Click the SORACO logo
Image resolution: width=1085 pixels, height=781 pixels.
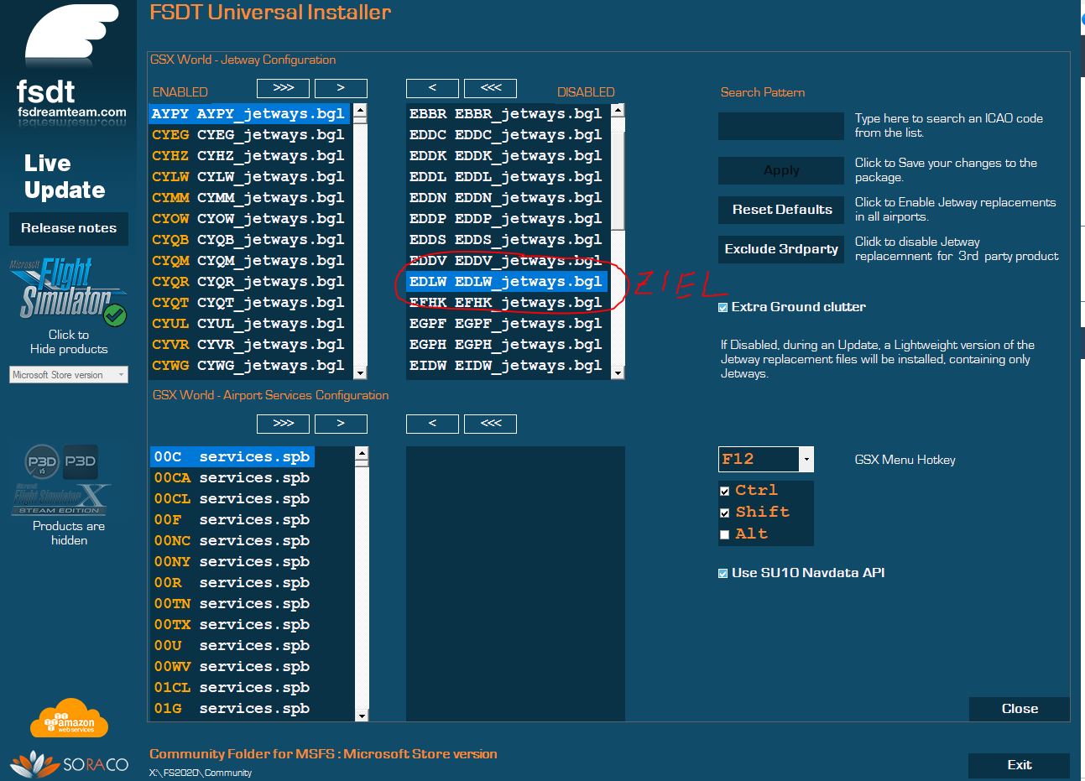coord(69,764)
